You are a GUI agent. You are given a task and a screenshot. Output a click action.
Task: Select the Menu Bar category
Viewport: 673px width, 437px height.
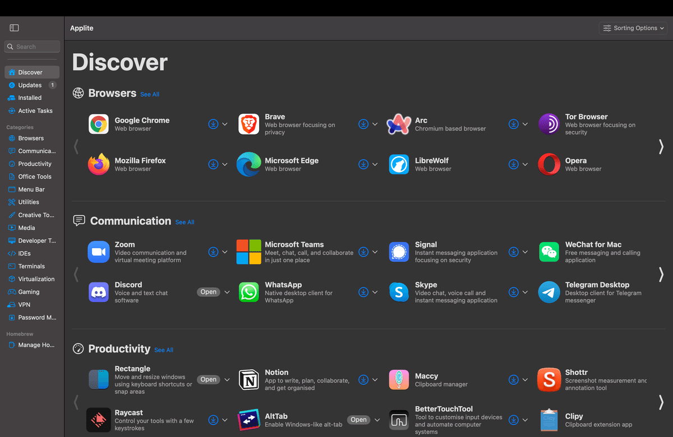coord(32,189)
